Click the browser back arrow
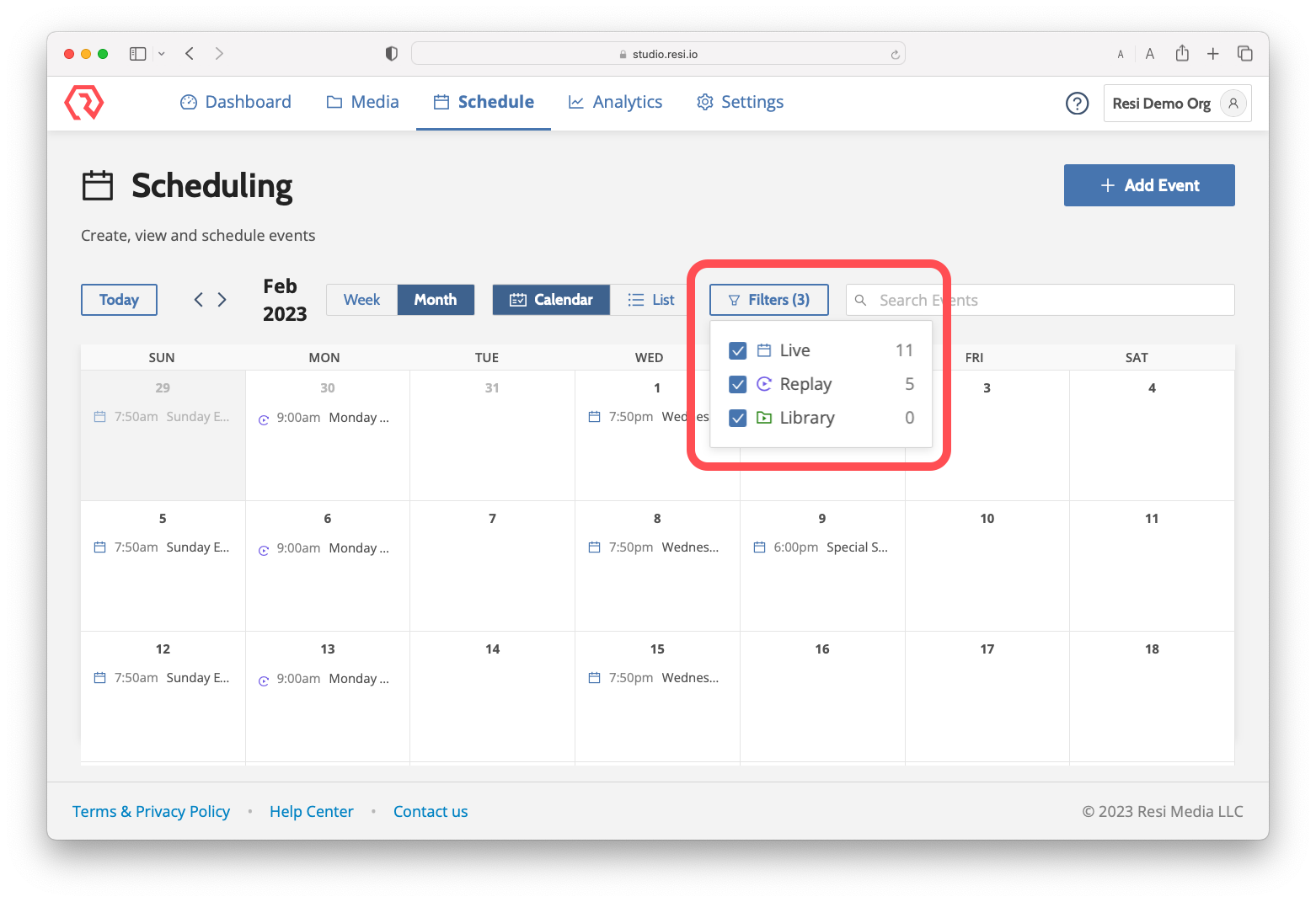 [x=190, y=54]
